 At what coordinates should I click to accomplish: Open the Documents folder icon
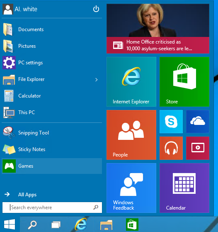tap(8, 29)
